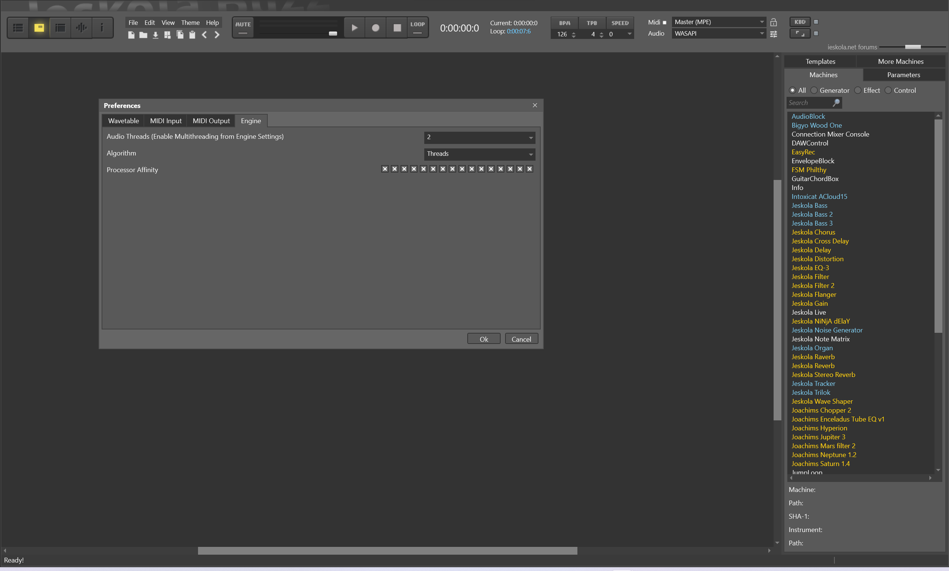Open the Midi Master (MPE) dropdown
The image size is (949, 571).
tap(719, 22)
